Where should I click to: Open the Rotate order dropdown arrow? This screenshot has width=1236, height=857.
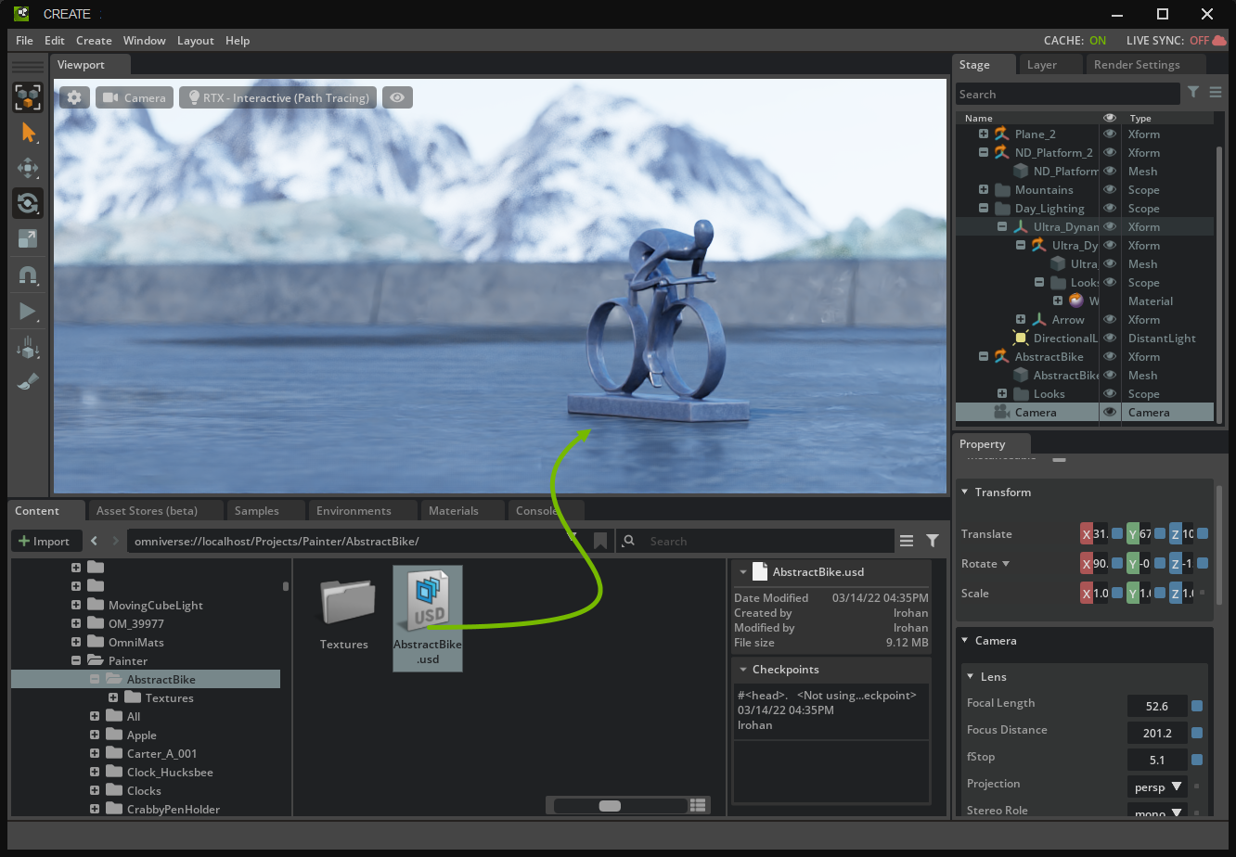(x=1005, y=564)
